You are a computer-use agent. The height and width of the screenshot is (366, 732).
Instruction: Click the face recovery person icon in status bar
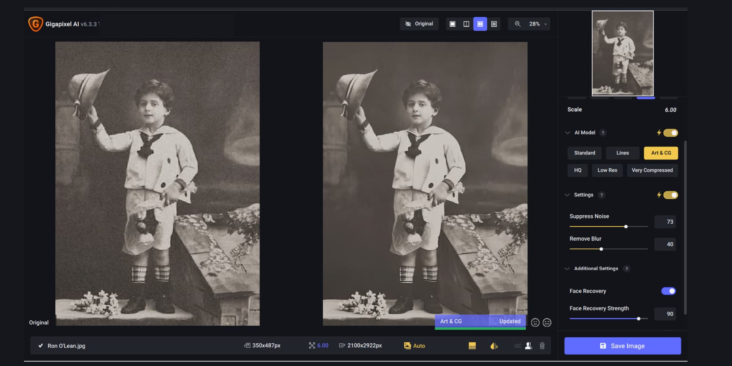pos(529,346)
